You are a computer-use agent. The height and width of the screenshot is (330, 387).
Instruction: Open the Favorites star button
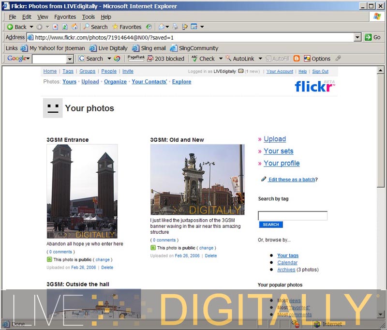coord(127,27)
